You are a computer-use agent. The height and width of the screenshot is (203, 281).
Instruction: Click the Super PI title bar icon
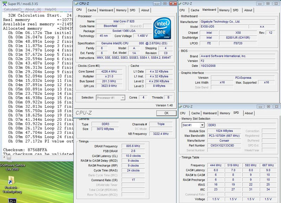tap(4, 4)
